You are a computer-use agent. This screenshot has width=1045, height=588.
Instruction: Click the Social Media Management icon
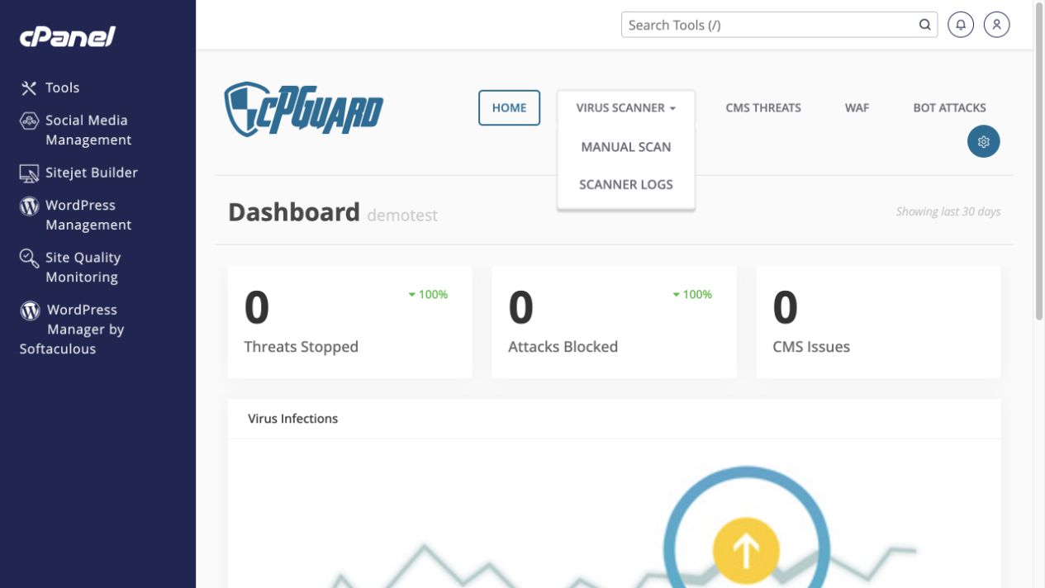(29, 121)
